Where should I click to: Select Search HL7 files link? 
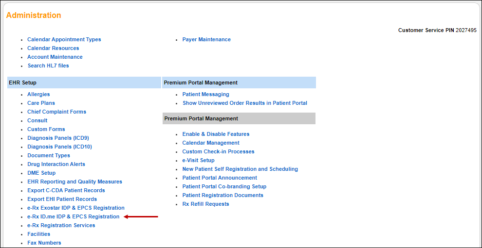pos(48,66)
